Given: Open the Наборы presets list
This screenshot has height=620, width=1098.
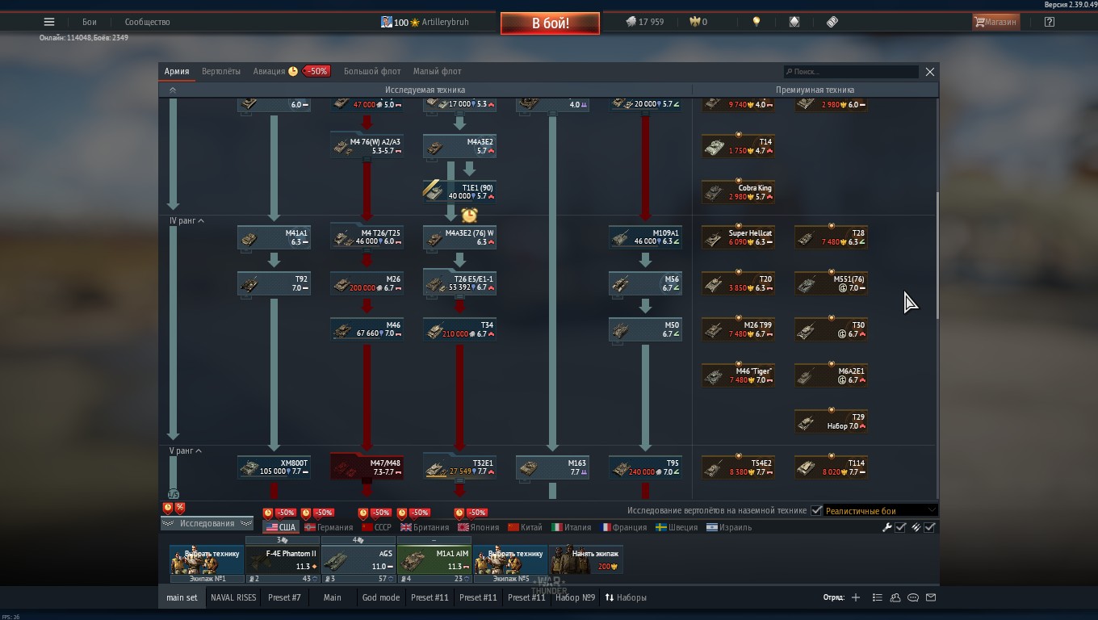Looking at the screenshot, I should [x=626, y=597].
